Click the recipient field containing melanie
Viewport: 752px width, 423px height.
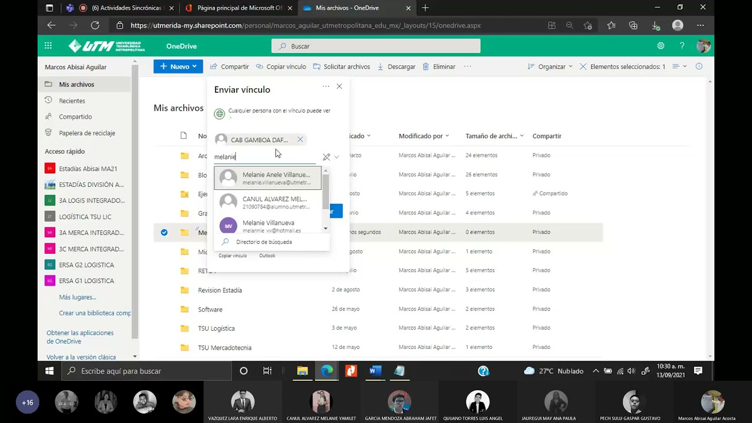point(264,157)
